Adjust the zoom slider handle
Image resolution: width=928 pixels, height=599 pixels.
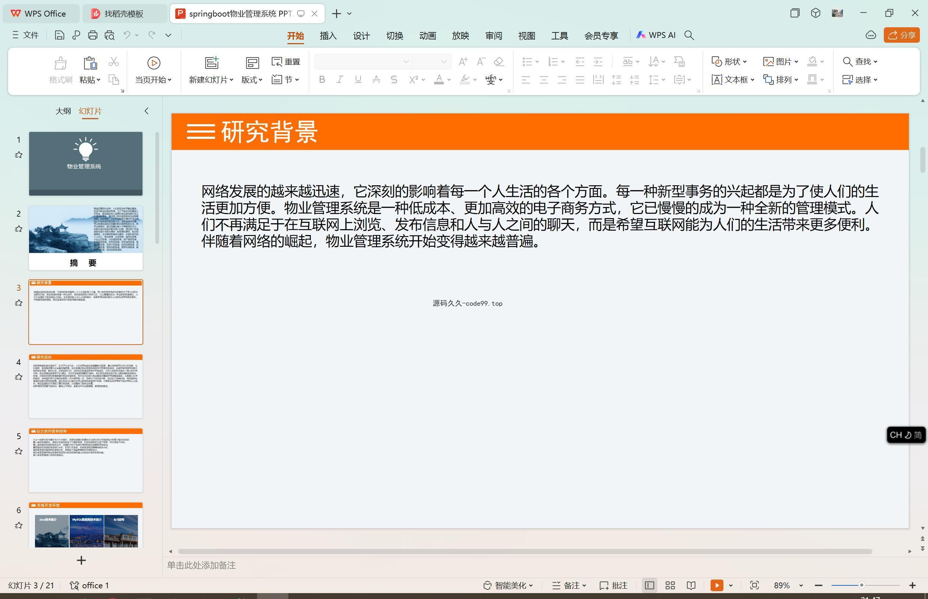pyautogui.click(x=861, y=585)
